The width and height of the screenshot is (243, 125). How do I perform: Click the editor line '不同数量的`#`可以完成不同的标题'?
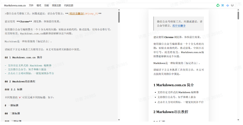coord(29,97)
